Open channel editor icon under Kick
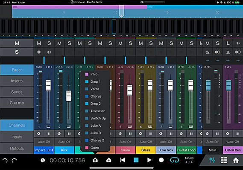243x170 pixels. tap(69, 134)
